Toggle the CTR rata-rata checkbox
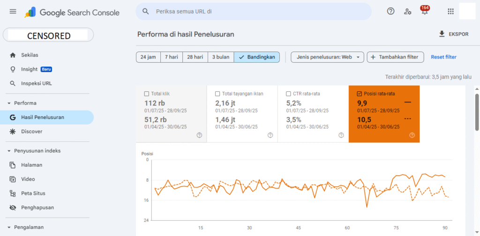The width and height of the screenshot is (480, 236). (289, 93)
